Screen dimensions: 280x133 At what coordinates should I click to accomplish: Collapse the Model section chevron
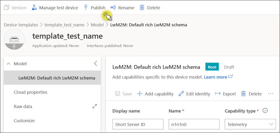point(8,64)
